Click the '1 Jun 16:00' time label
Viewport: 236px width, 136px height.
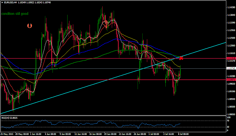[x=35, y=134]
